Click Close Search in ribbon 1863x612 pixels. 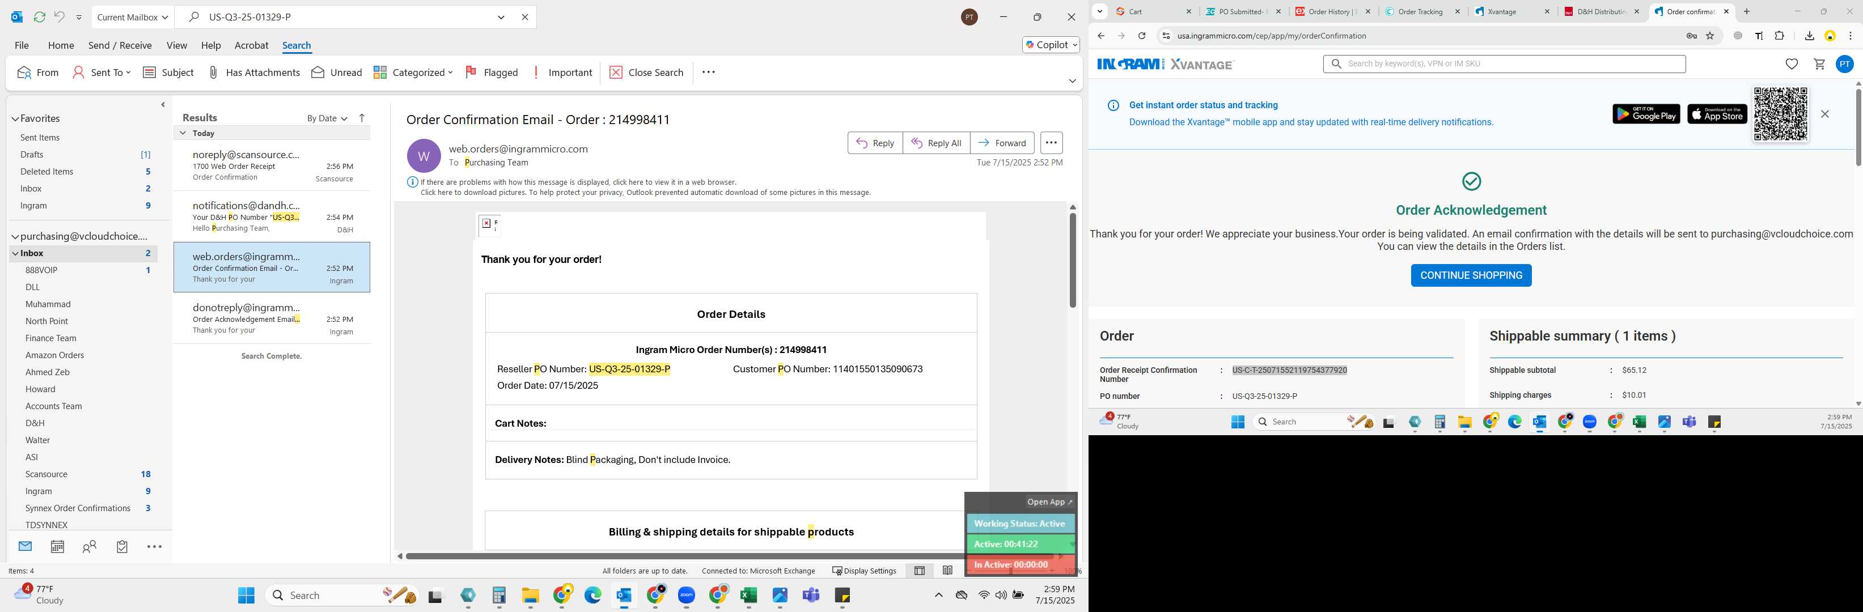646,73
